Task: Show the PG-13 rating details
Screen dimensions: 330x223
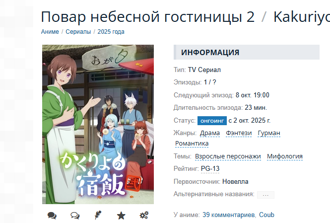Action: pyautogui.click(x=210, y=169)
